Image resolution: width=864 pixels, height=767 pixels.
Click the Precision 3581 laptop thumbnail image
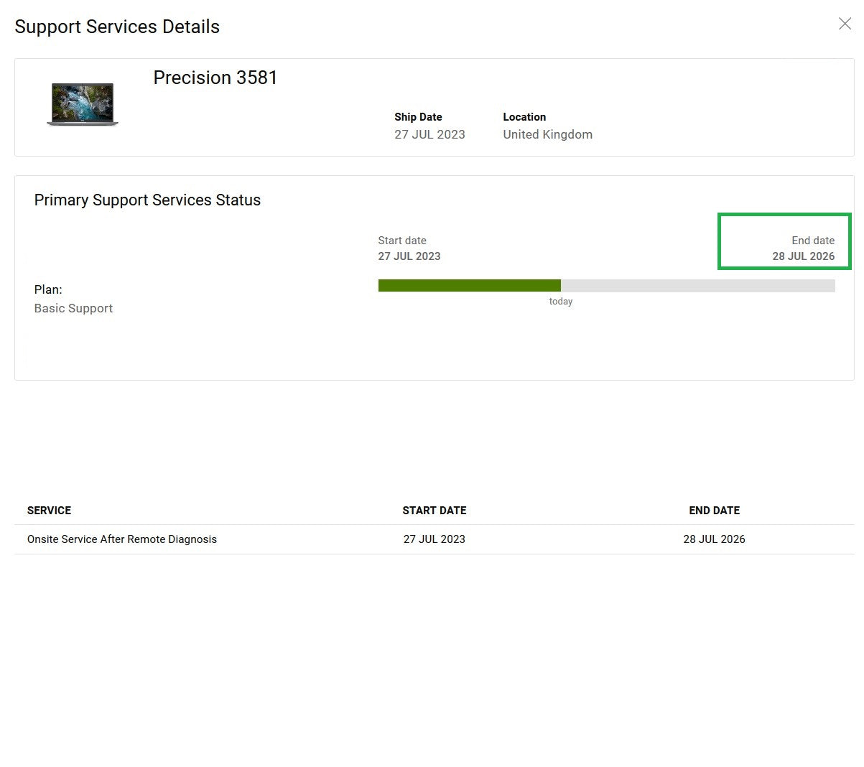tap(82, 105)
